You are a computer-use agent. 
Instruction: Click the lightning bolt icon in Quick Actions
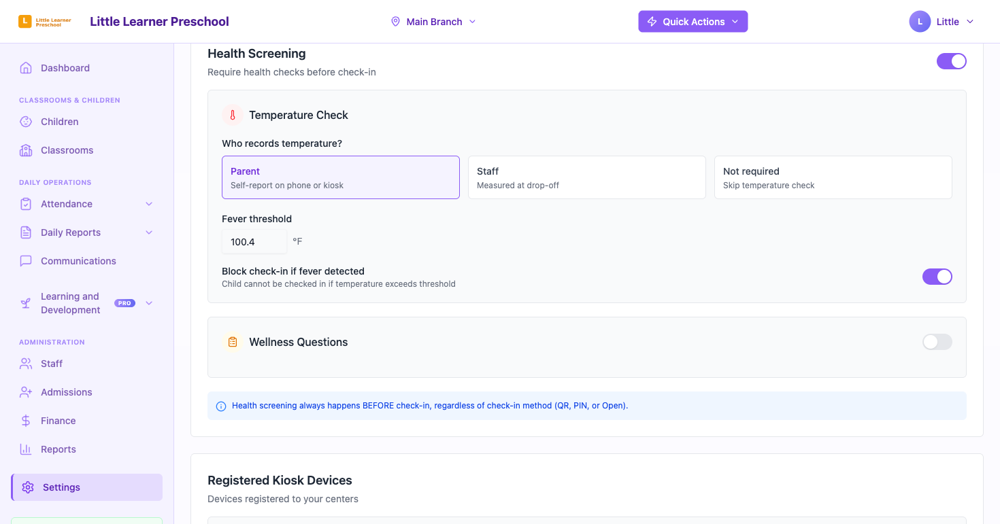[x=652, y=22]
